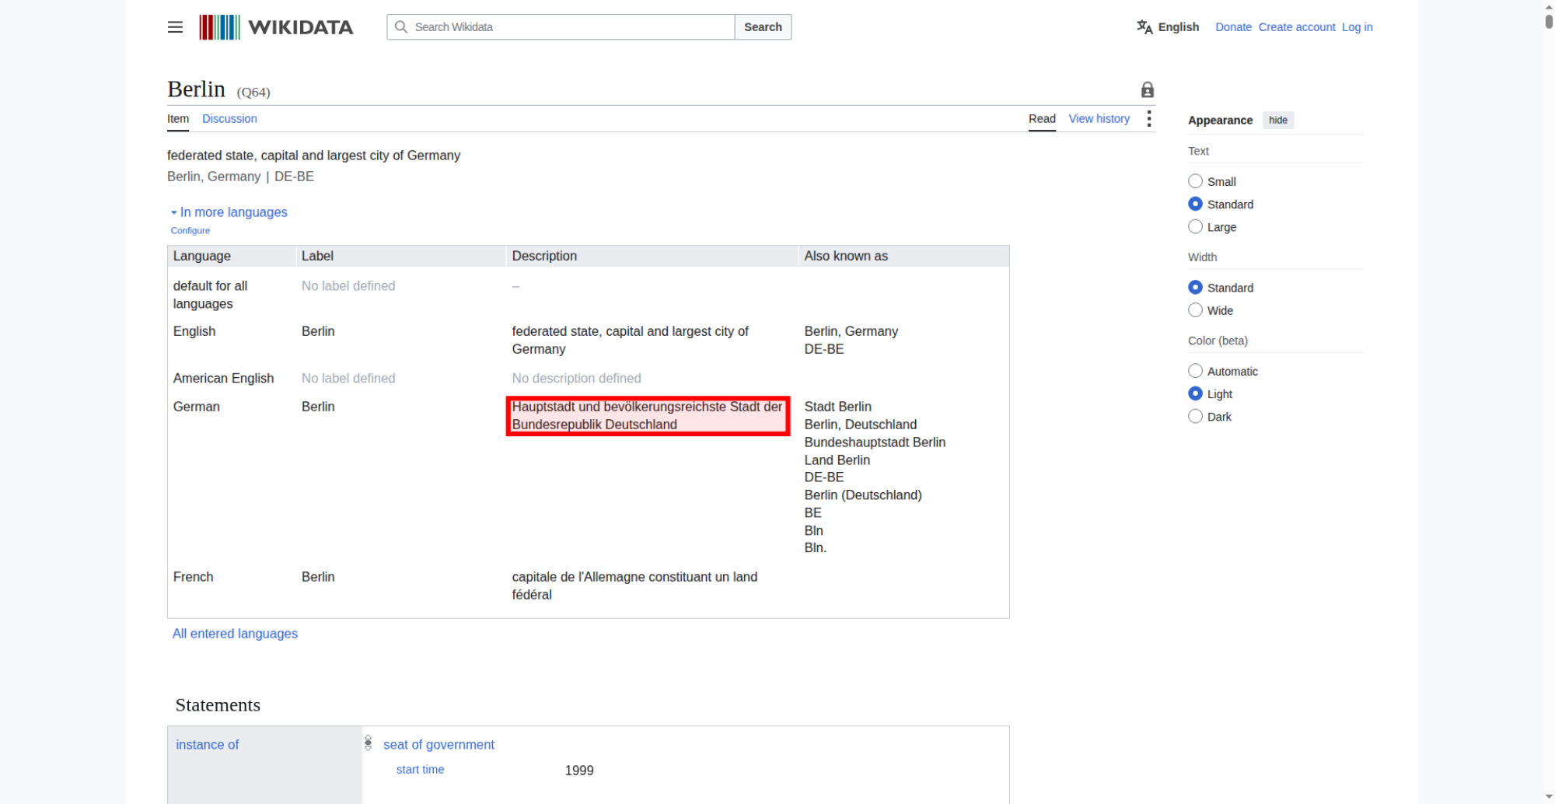
Task: Hide the Appearance panel
Action: tap(1277, 121)
